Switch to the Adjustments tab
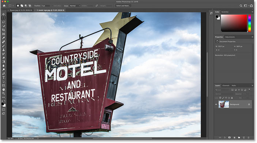This screenshot has height=143, width=257. click(230, 37)
